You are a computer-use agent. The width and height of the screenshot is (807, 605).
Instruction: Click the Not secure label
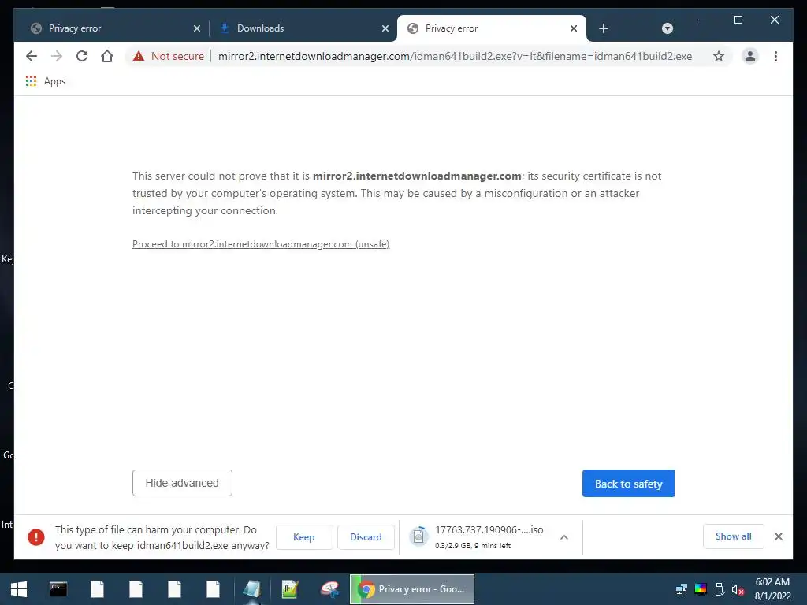(x=177, y=56)
